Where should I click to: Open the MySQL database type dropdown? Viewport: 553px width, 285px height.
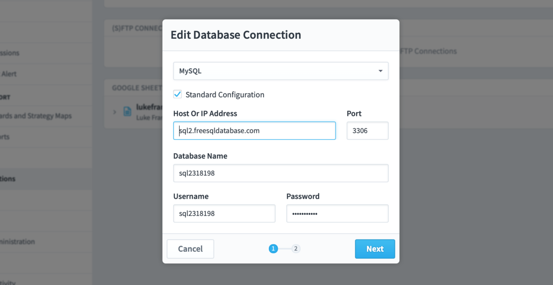point(280,71)
